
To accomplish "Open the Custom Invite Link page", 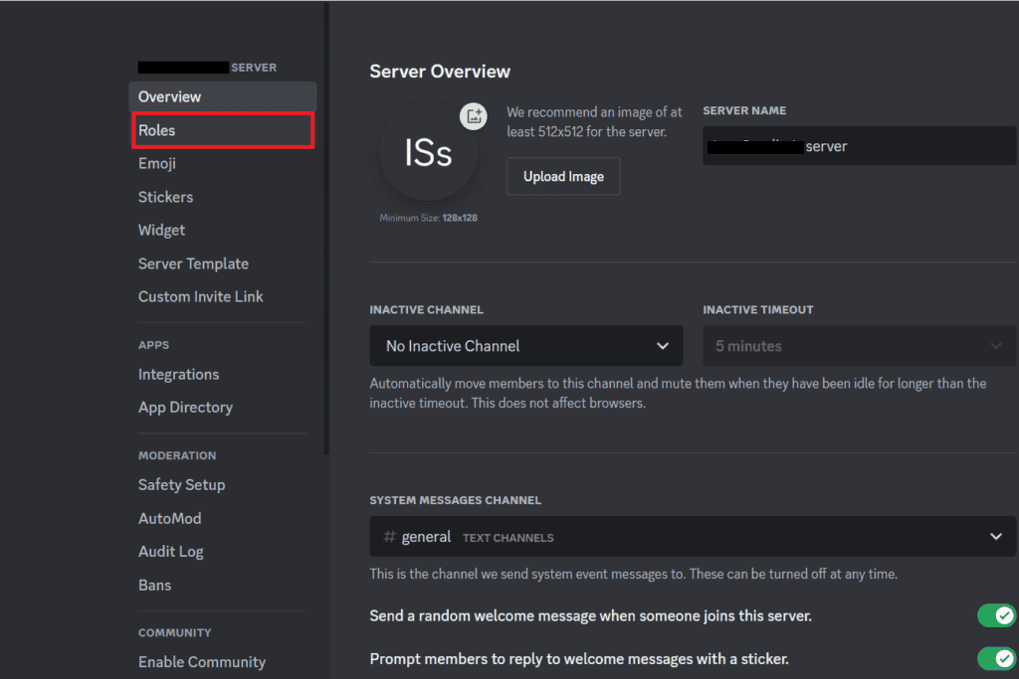I will 201,296.
